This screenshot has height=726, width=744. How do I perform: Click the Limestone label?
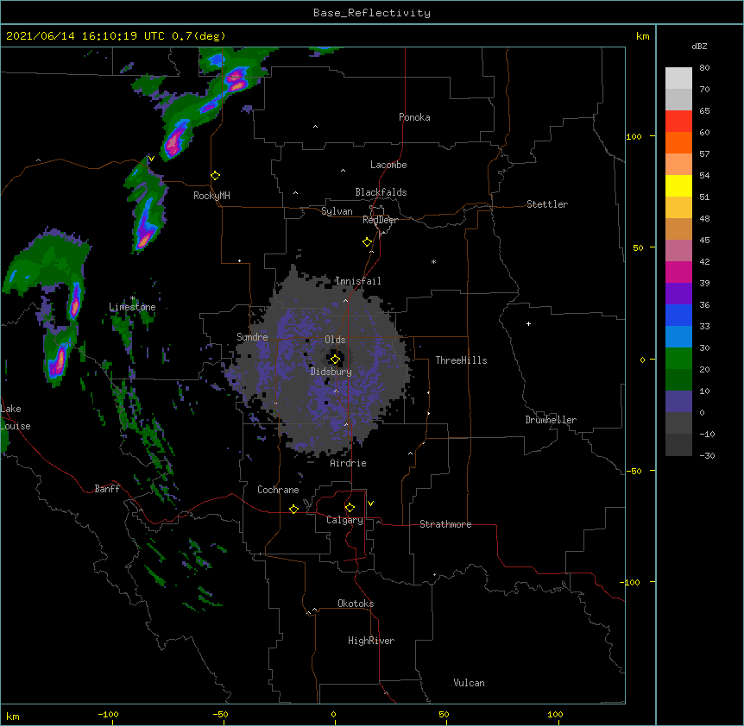click(x=132, y=307)
